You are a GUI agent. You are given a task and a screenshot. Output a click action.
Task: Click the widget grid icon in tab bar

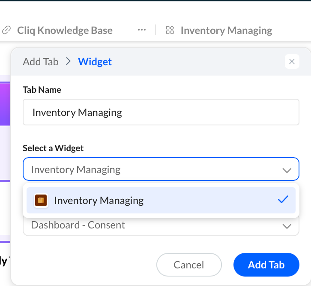tap(170, 30)
